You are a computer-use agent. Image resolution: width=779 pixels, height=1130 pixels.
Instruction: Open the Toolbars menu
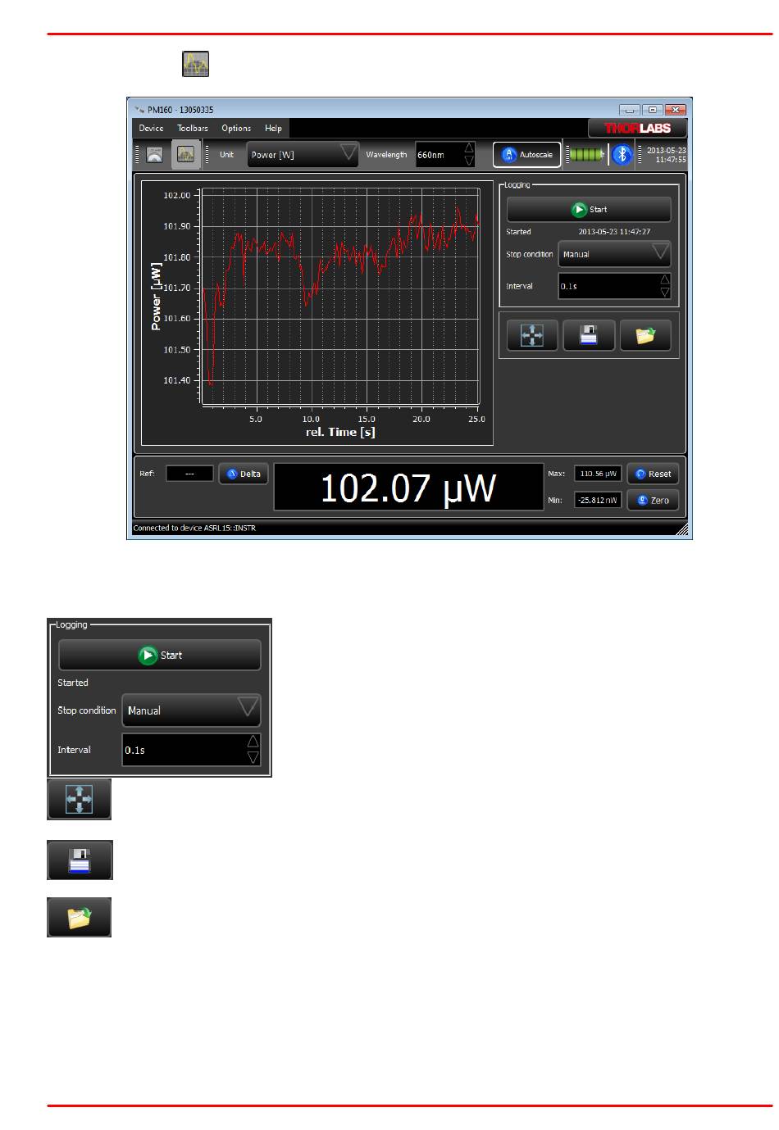(193, 128)
